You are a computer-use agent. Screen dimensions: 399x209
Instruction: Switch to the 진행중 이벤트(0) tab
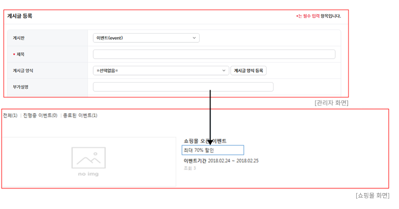pyautogui.click(x=40, y=116)
